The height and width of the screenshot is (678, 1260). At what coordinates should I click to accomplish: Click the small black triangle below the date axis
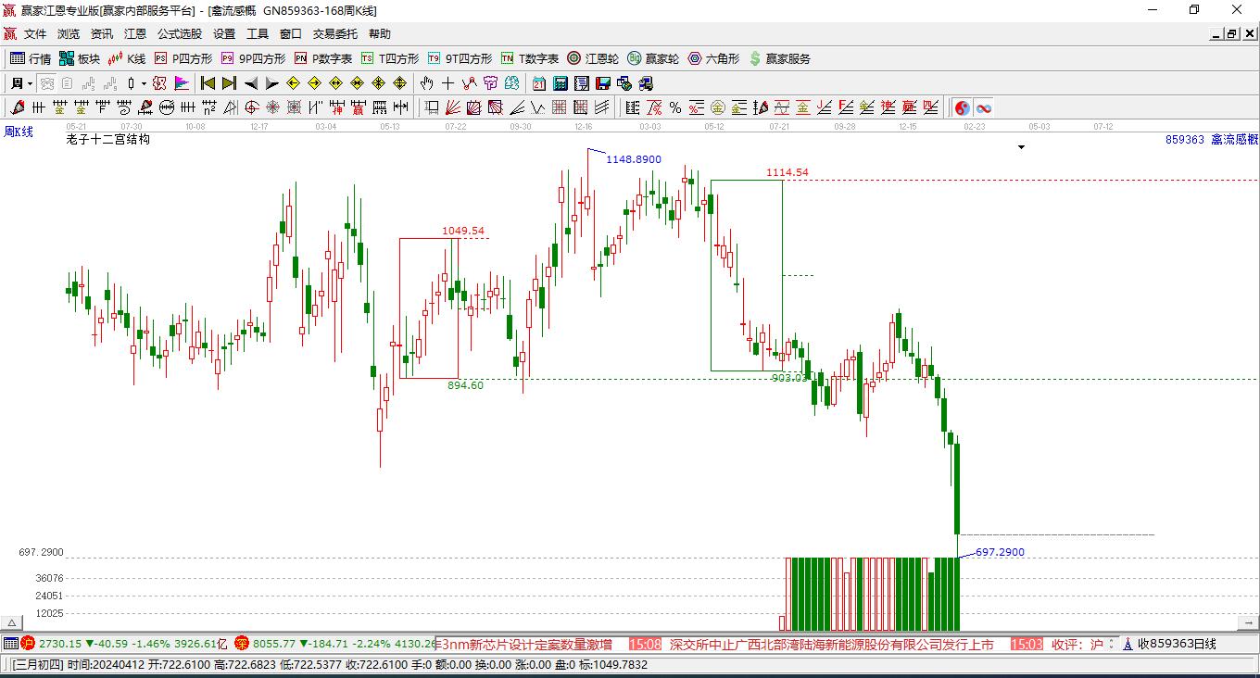tap(1022, 147)
